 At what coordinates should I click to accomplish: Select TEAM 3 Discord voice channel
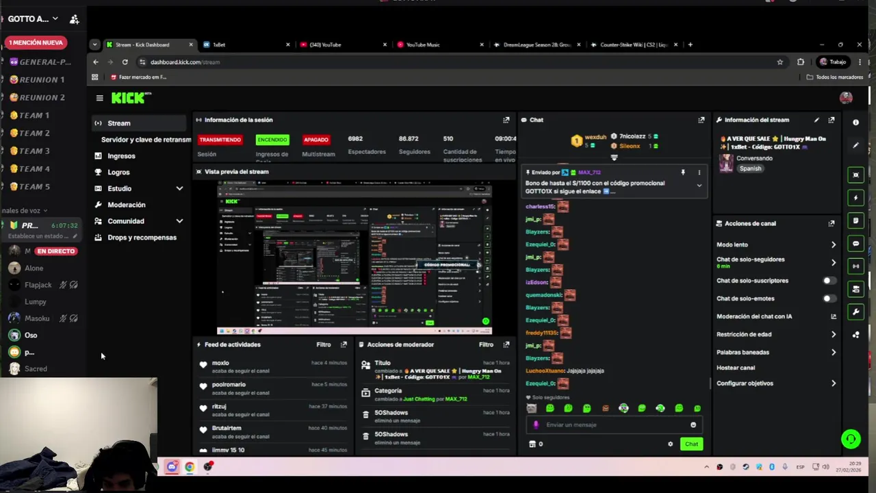pyautogui.click(x=34, y=151)
